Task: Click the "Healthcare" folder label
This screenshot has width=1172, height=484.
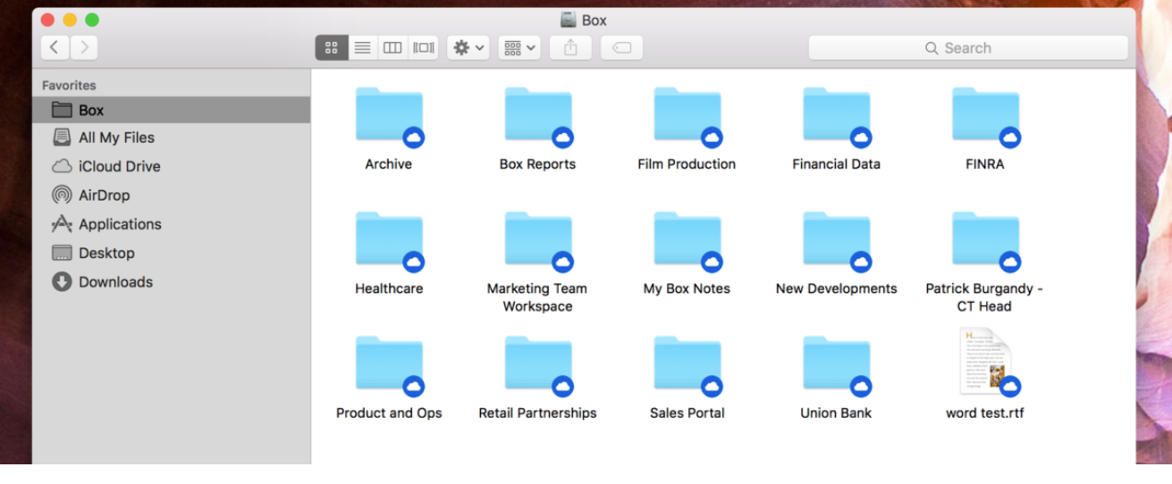Action: pyautogui.click(x=389, y=289)
